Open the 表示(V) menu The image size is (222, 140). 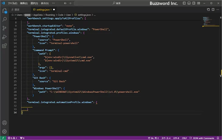pyautogui.click(x=45, y=3)
